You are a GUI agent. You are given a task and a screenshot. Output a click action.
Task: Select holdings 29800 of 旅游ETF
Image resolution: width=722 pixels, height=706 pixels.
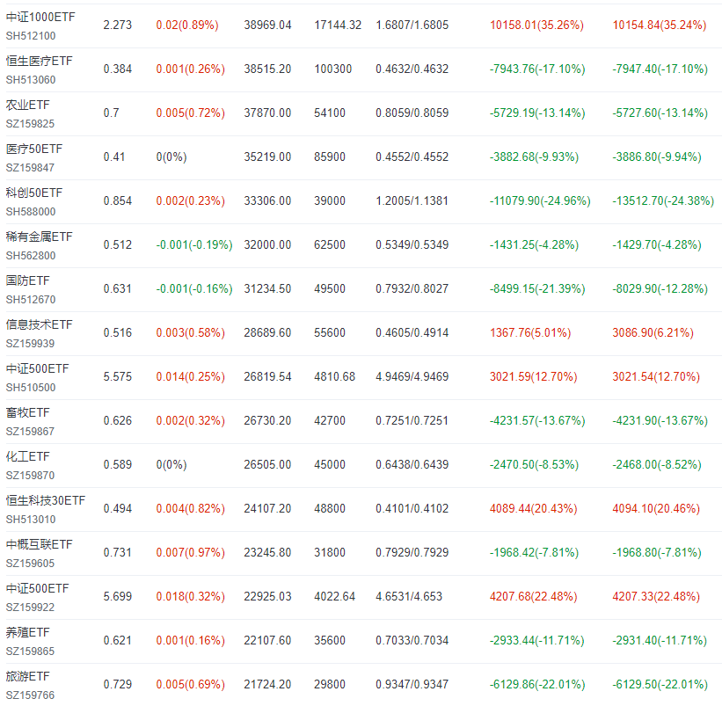click(330, 684)
